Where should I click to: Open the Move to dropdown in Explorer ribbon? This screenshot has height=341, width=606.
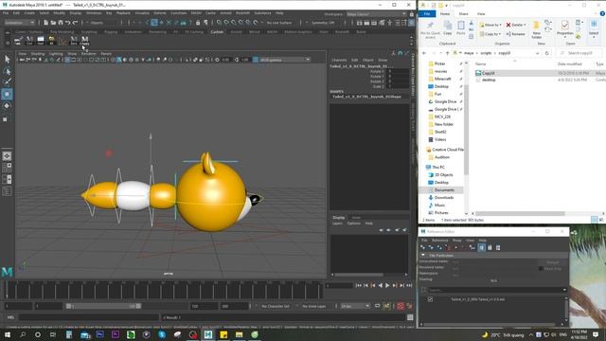tap(490, 25)
